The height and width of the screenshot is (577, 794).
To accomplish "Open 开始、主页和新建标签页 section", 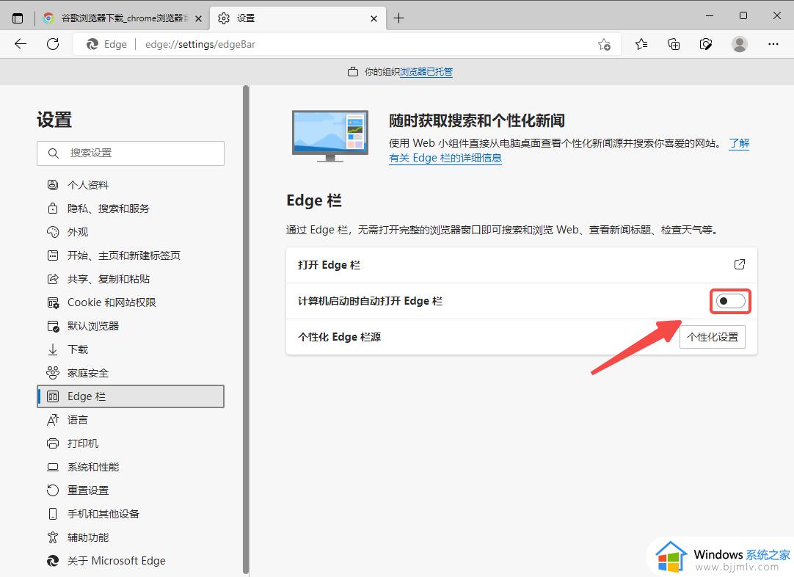I will tap(131, 255).
